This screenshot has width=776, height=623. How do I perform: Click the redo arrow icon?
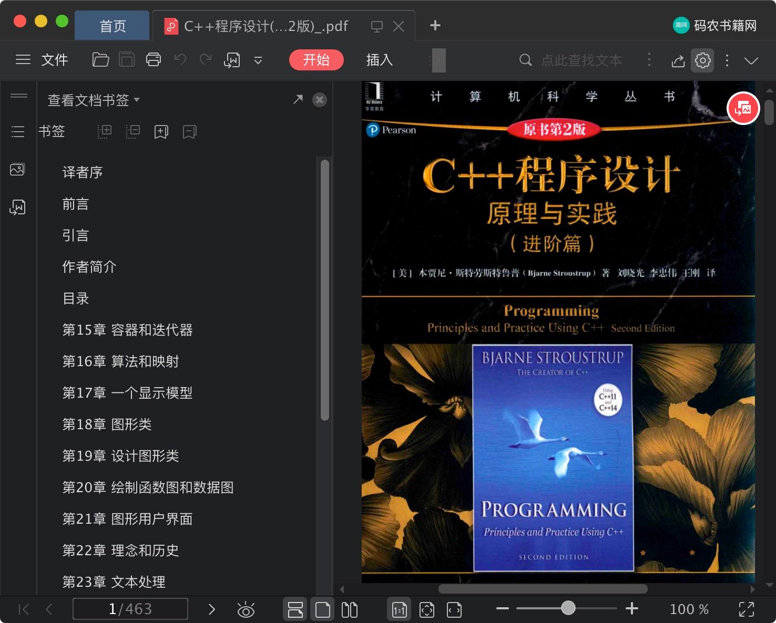click(x=206, y=59)
